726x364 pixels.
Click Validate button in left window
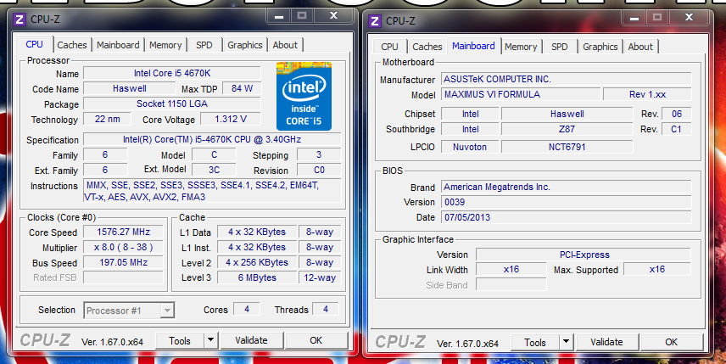(x=251, y=340)
